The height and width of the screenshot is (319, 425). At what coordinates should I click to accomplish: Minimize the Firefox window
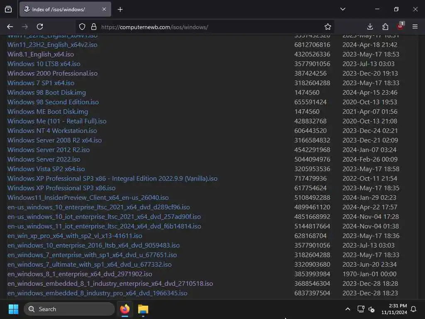pyautogui.click(x=377, y=9)
